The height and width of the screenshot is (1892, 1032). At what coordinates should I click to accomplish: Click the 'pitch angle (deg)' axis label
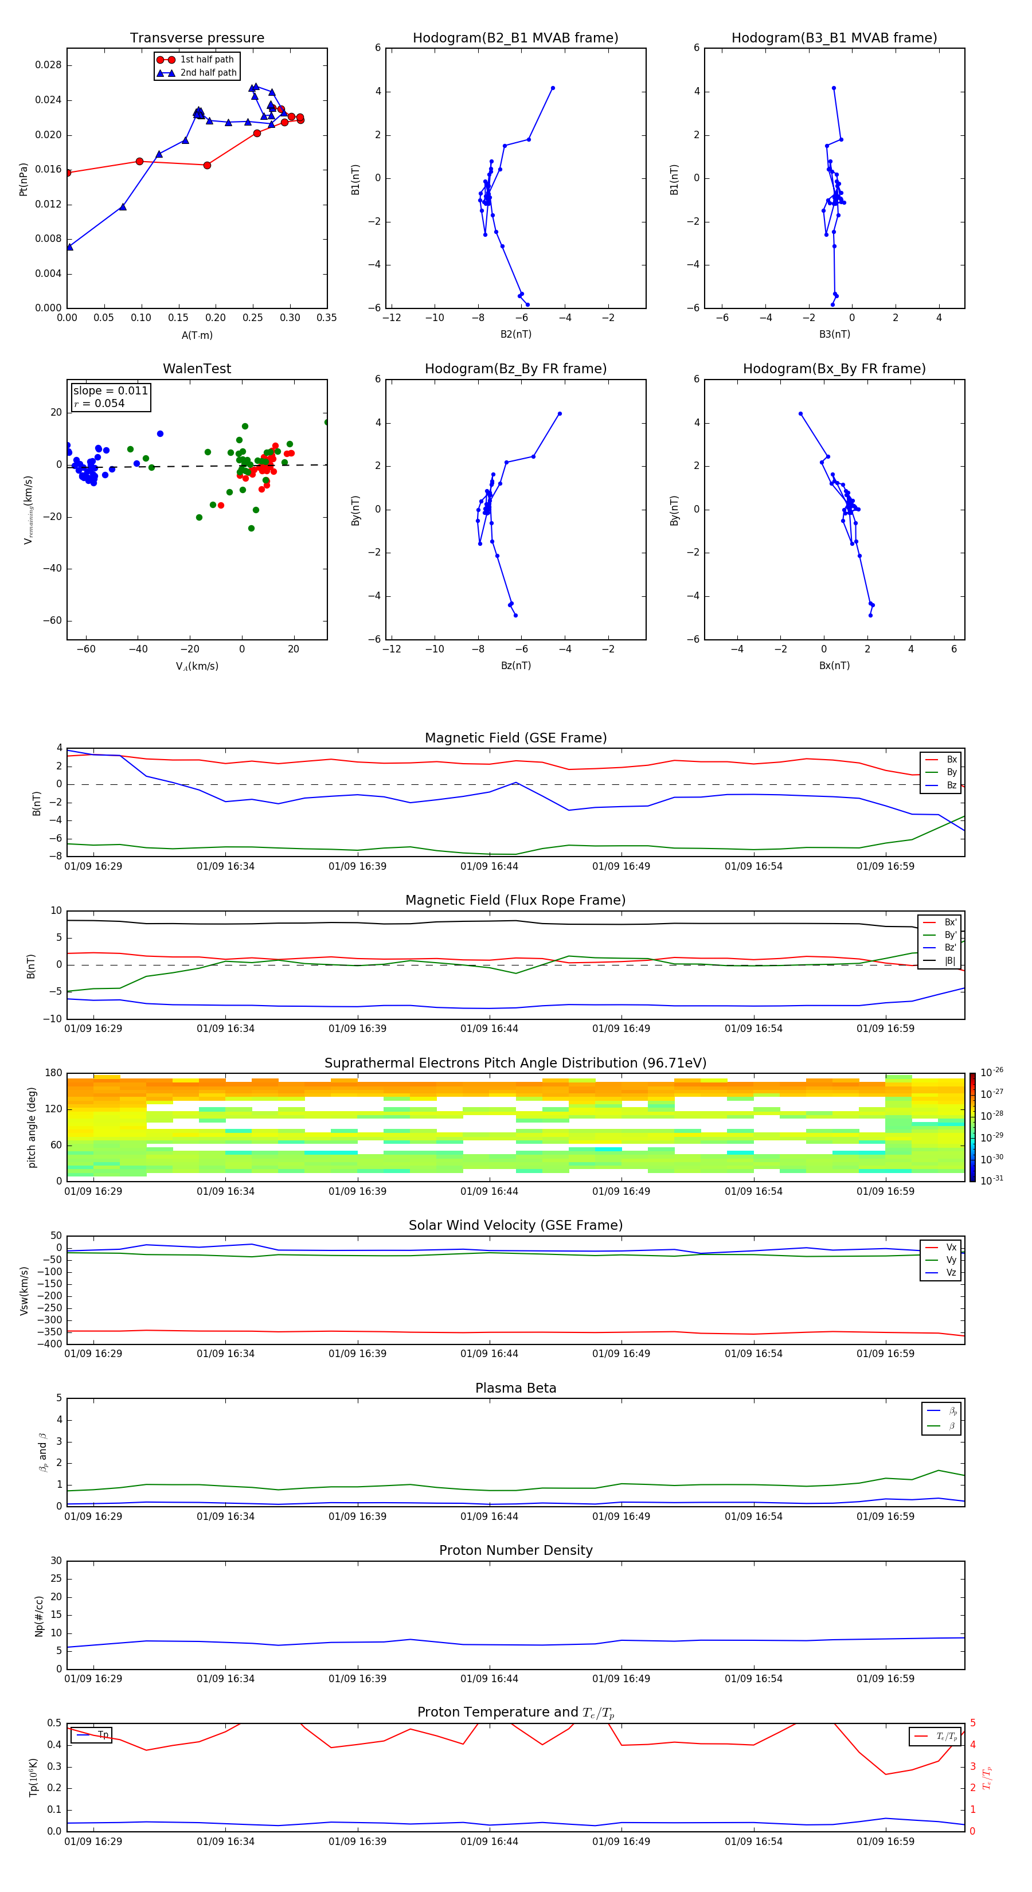[32, 1127]
